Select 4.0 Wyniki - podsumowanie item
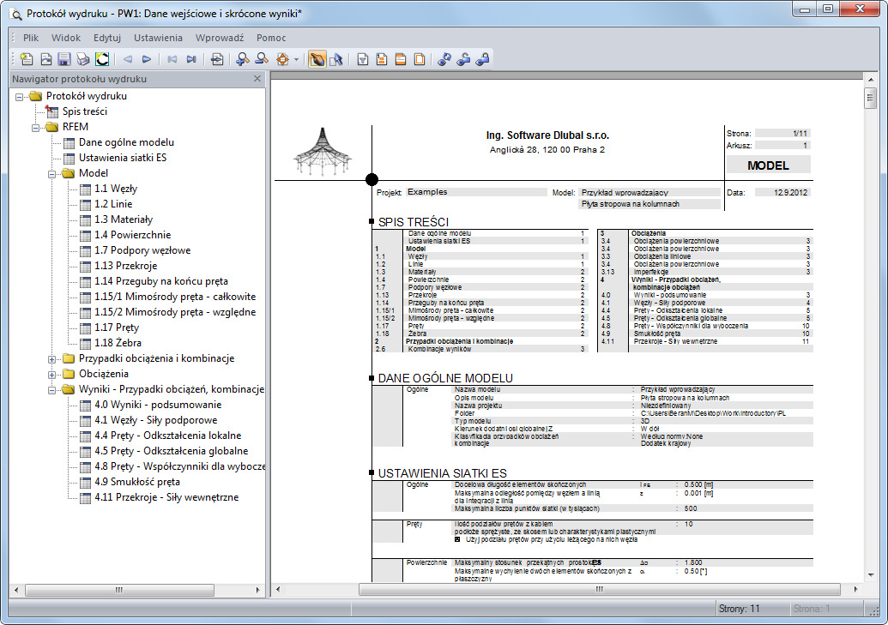 158,405
